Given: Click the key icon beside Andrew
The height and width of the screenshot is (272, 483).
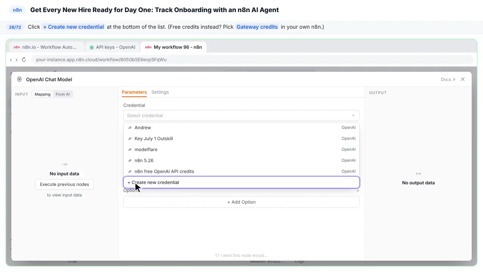Looking at the screenshot, I should (130, 128).
